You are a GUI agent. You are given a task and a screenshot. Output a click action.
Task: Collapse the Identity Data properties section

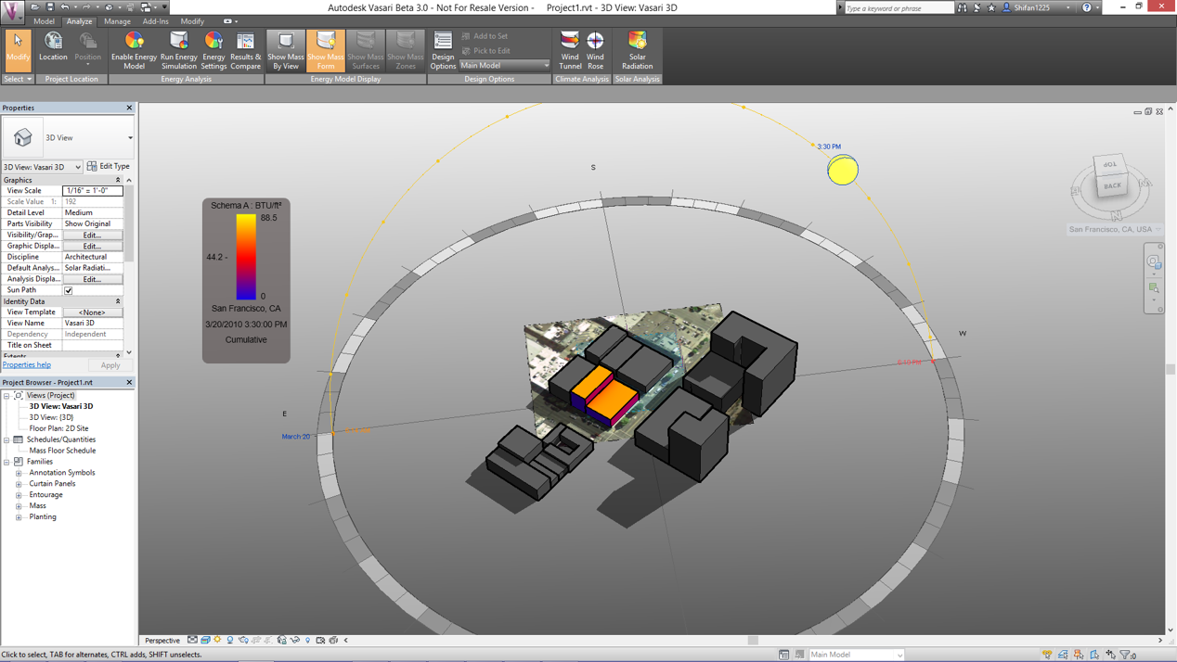[x=118, y=301]
